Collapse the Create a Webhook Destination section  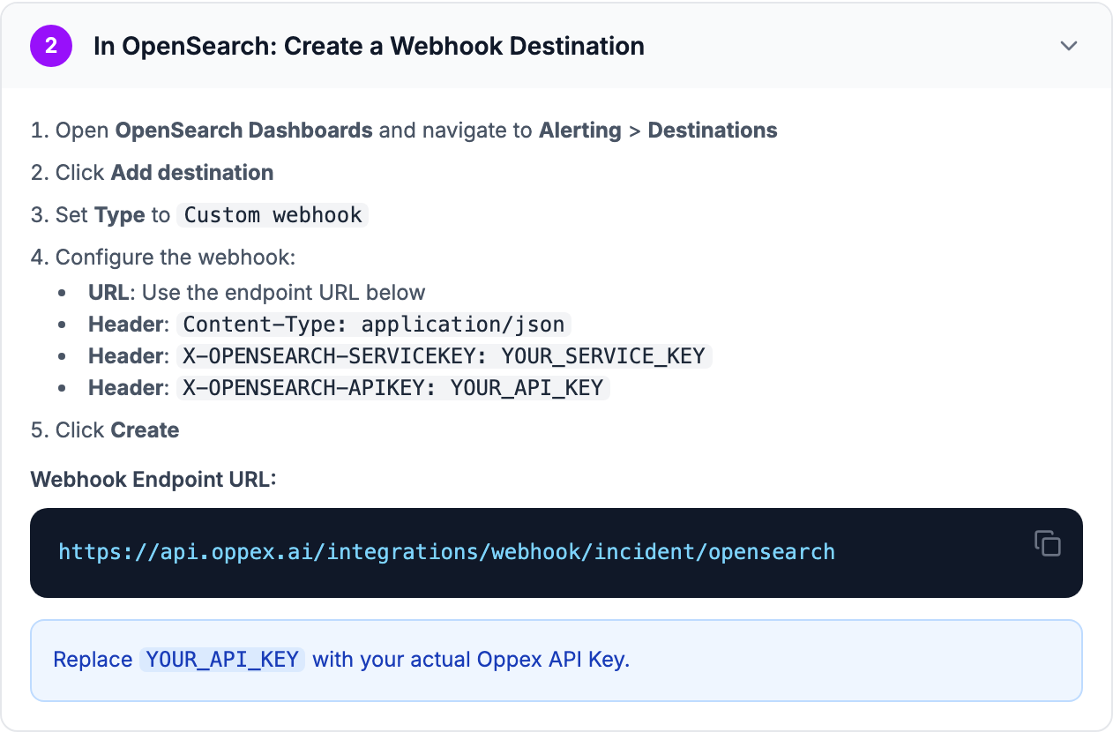coord(1069,46)
